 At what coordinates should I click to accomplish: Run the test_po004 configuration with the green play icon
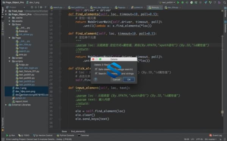click(x=178, y=2)
